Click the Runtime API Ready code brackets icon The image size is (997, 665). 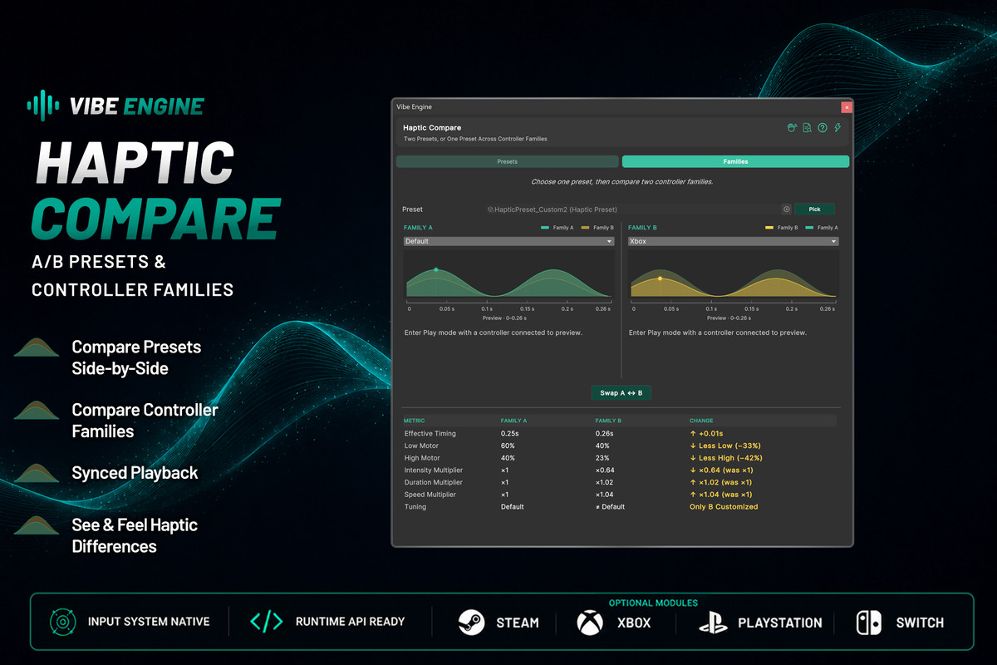click(267, 622)
